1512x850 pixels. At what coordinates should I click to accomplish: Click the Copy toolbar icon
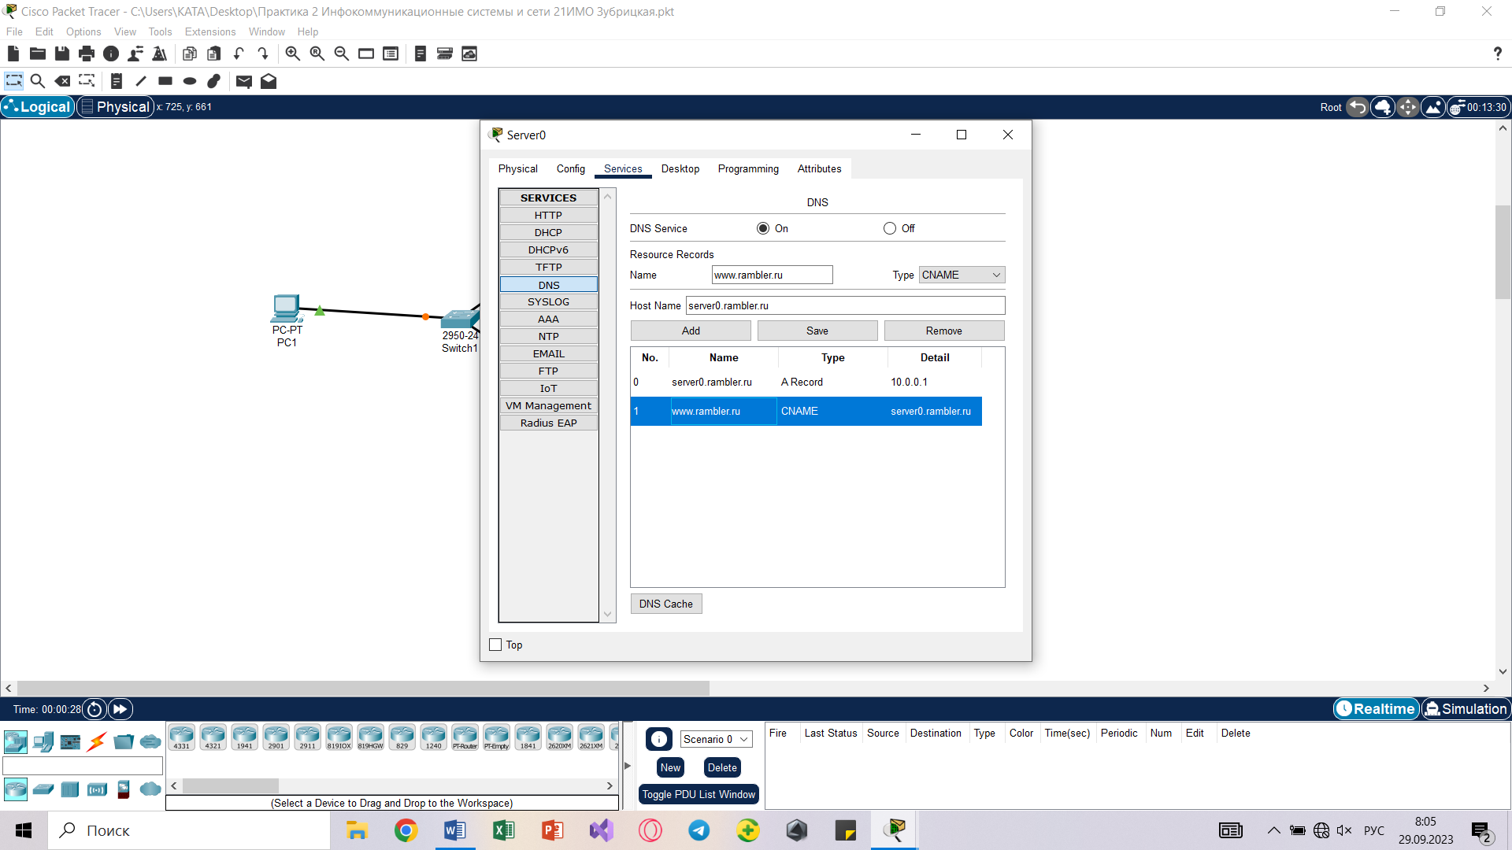(x=190, y=54)
